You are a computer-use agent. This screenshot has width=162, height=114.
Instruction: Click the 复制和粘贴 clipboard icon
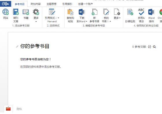click(x=70, y=12)
